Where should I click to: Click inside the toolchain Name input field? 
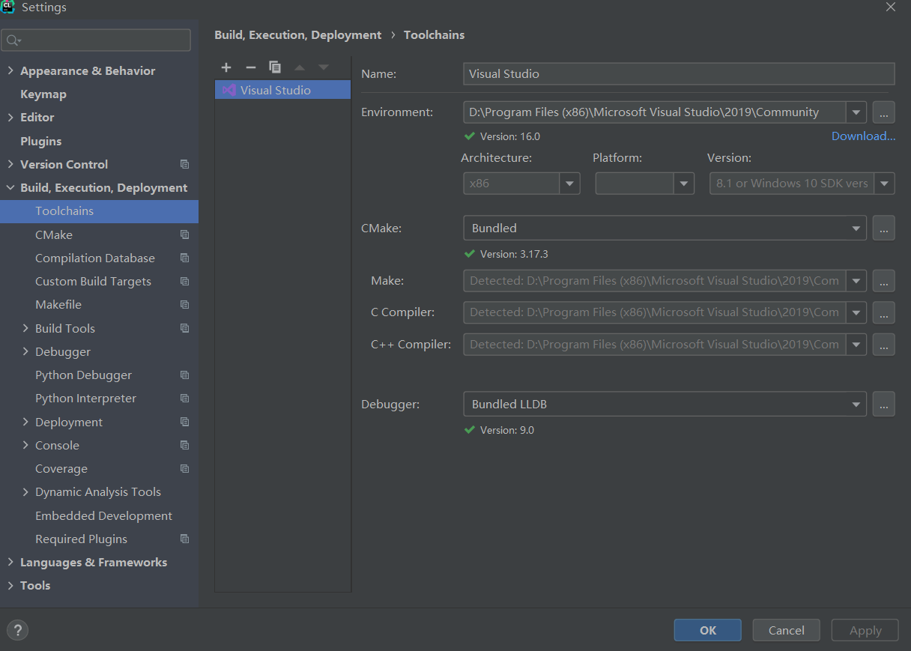pyautogui.click(x=674, y=73)
